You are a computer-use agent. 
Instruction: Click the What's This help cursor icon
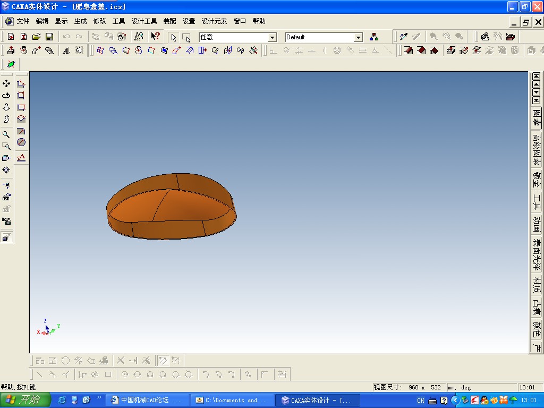pos(155,37)
